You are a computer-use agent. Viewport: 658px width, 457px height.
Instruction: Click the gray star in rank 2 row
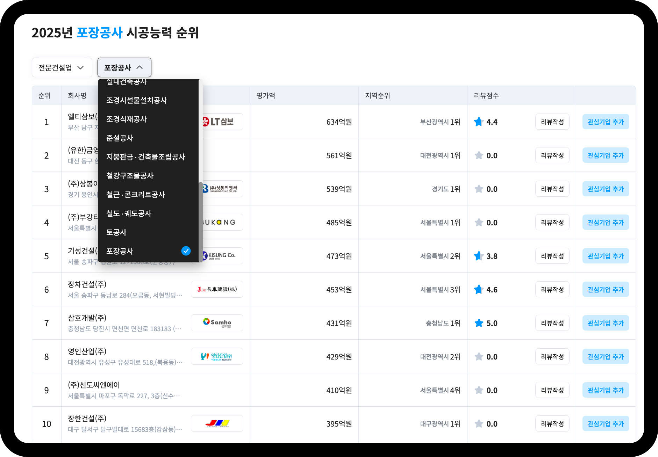point(479,155)
